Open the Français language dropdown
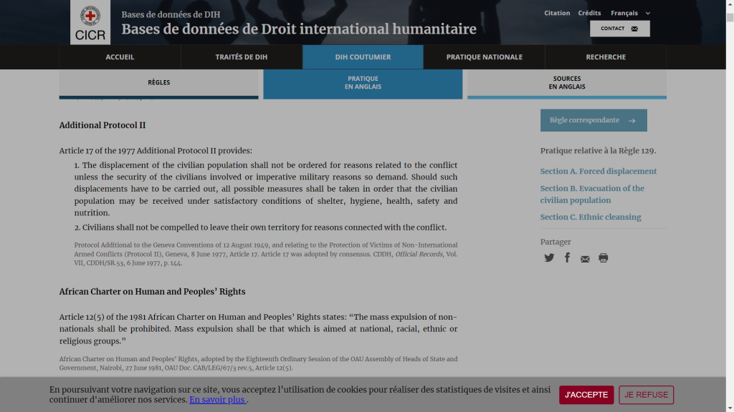Viewport: 734px width, 412px height. pyautogui.click(x=630, y=13)
